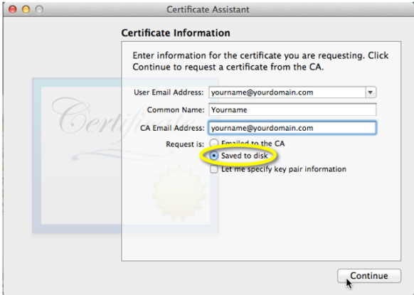Click the CA Email Address input field
The height and width of the screenshot is (295, 414).
[x=292, y=128]
